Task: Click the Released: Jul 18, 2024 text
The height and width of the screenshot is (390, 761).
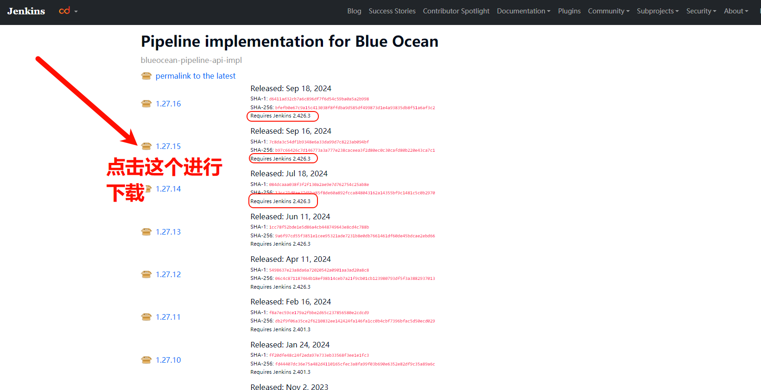Action: tap(289, 173)
